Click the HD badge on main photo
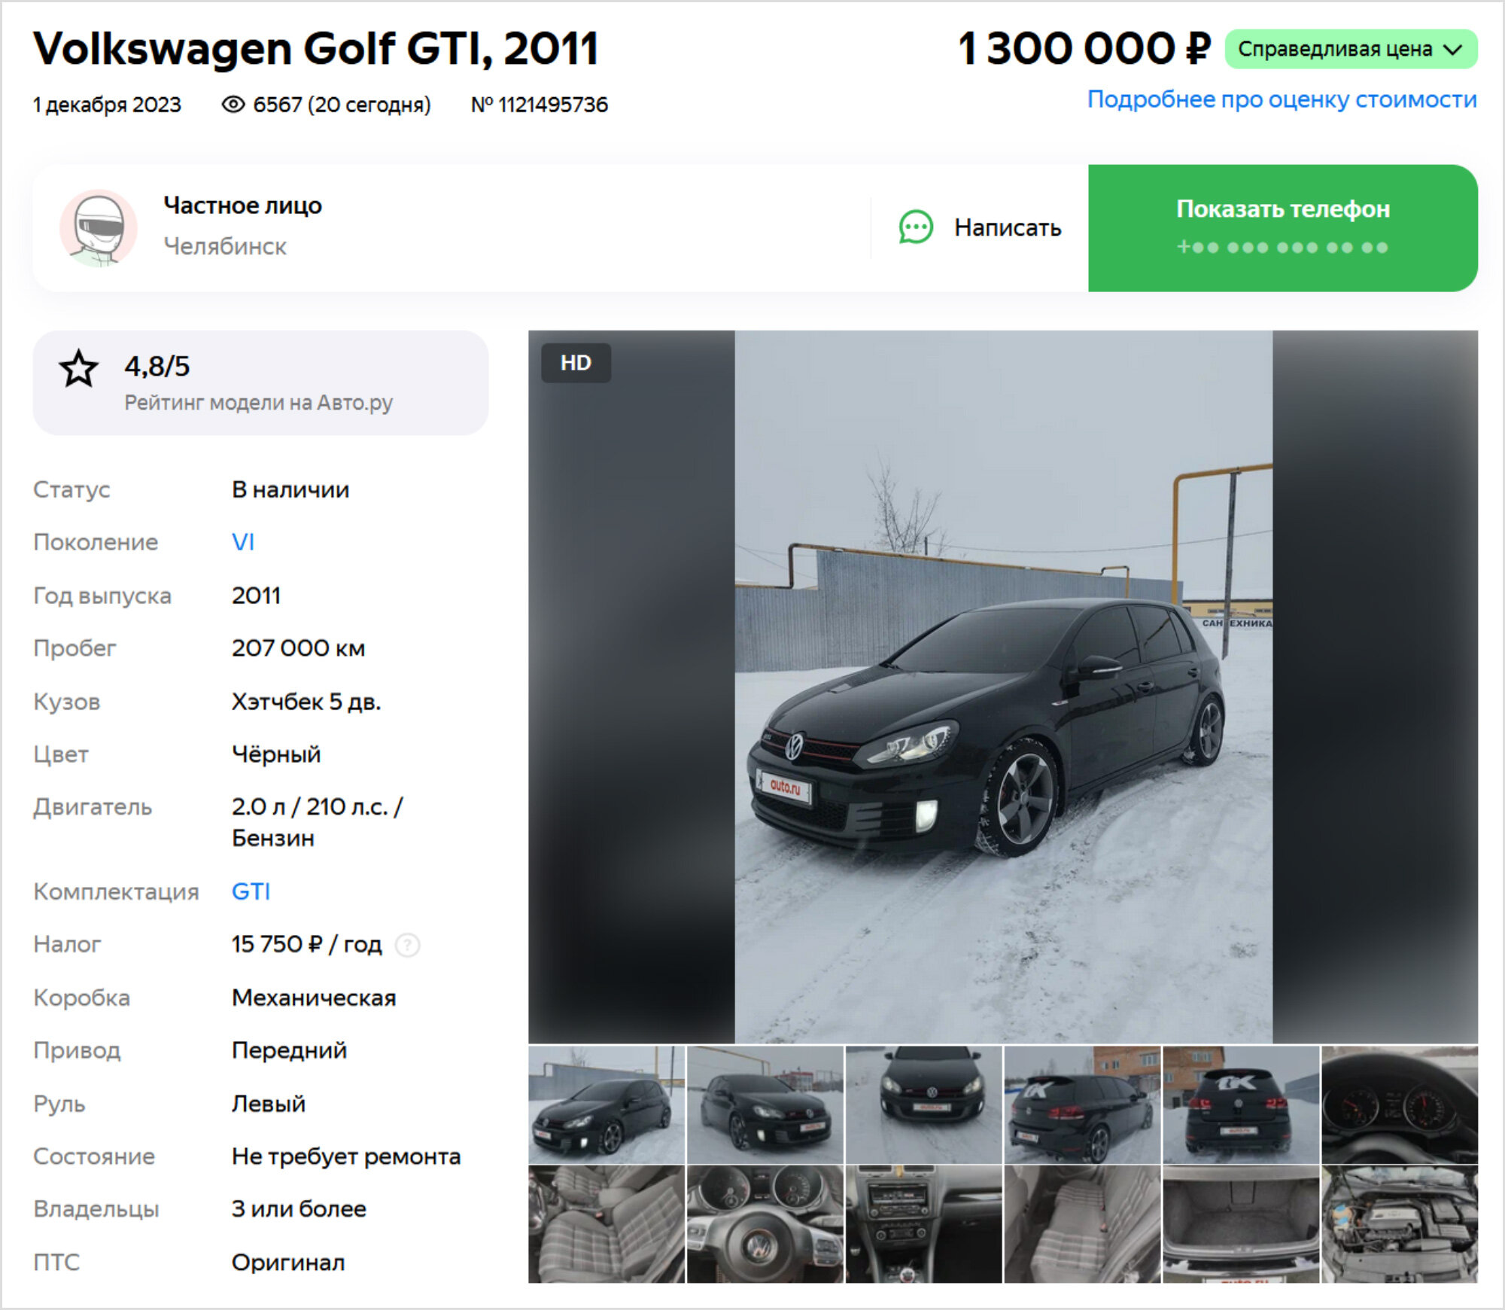 tap(576, 363)
